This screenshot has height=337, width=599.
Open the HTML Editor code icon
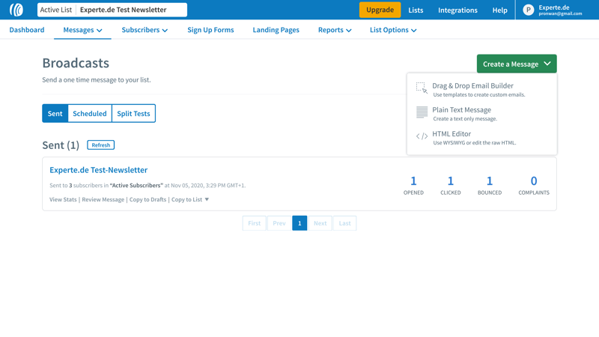(x=422, y=136)
